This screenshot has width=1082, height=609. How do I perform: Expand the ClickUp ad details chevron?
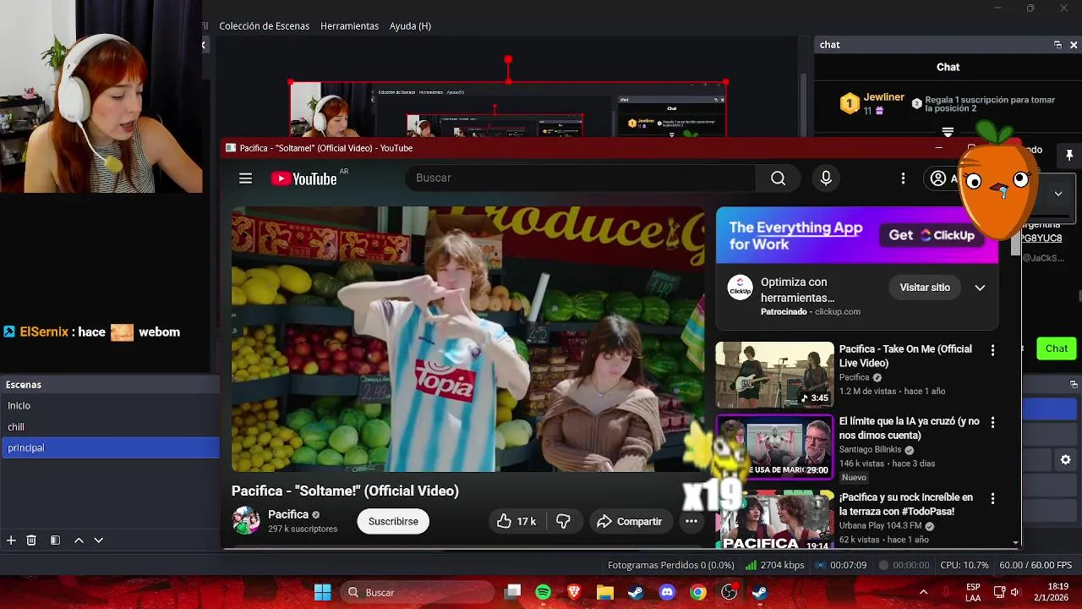click(980, 288)
